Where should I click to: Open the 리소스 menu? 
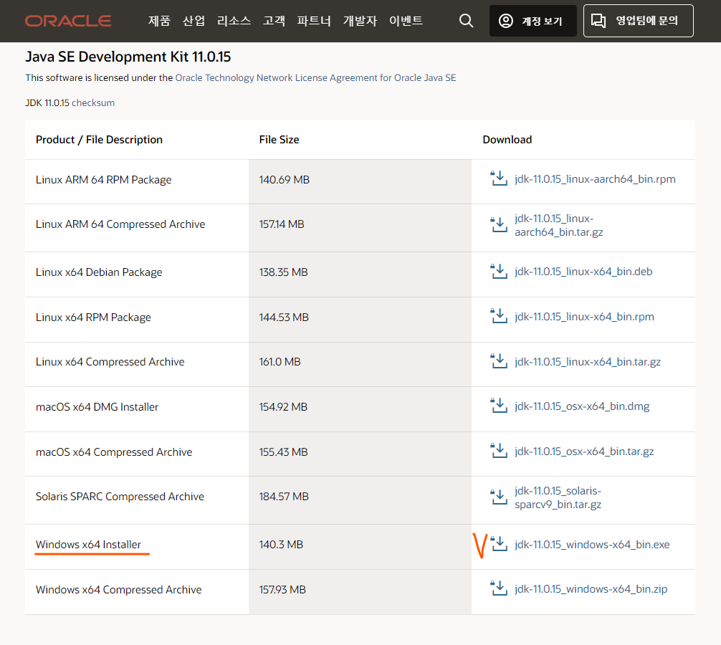click(x=234, y=21)
